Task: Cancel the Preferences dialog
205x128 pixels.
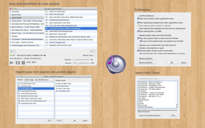Action: [x=184, y=62]
